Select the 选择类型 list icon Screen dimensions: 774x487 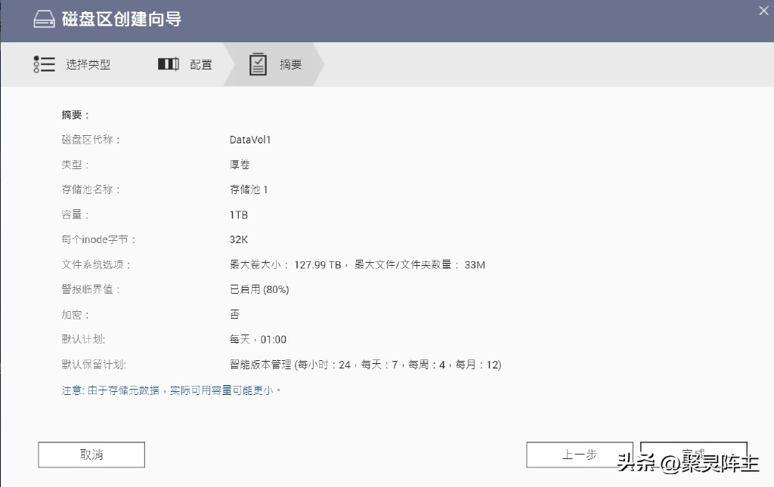(x=44, y=64)
